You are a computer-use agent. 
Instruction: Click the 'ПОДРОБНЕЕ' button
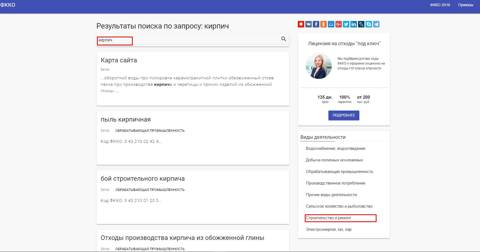coord(343,115)
